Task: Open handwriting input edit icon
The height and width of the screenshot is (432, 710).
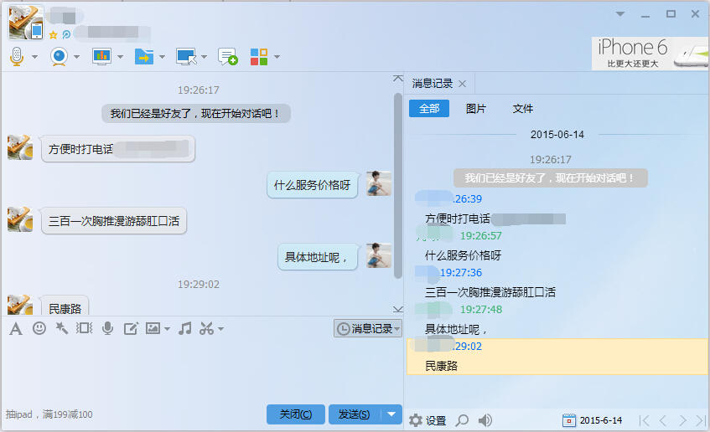Action: [x=131, y=328]
